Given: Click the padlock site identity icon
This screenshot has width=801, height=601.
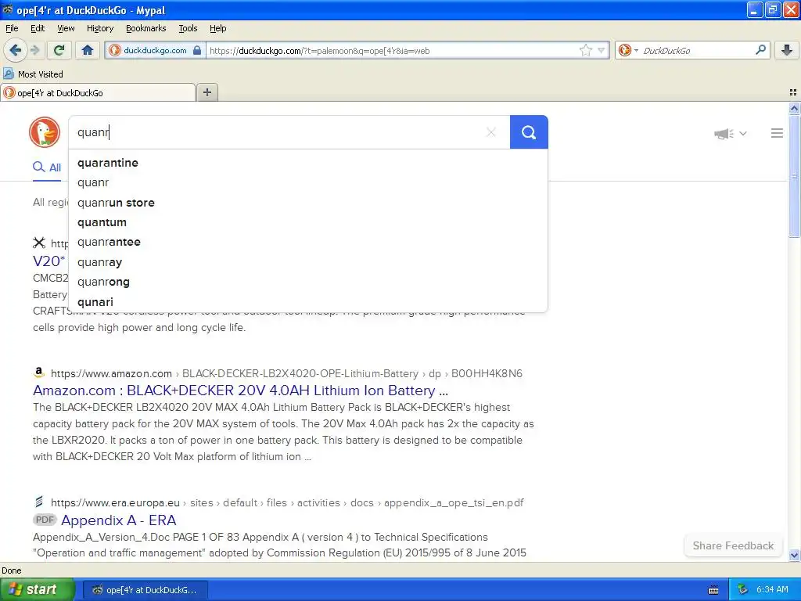Looking at the screenshot, I should pyautogui.click(x=197, y=50).
